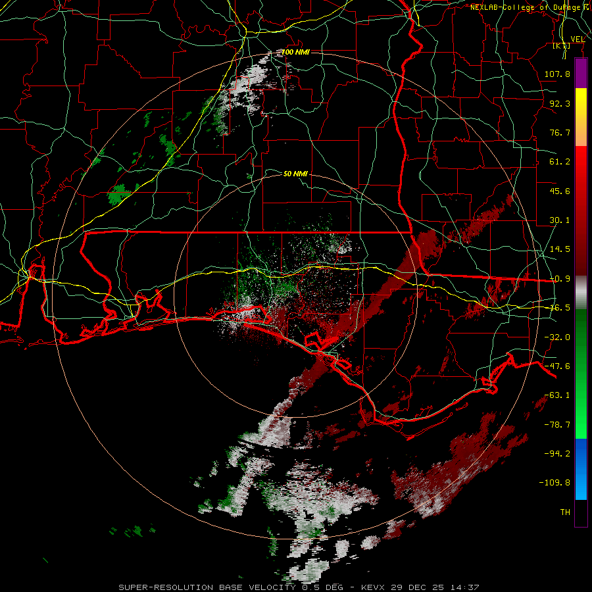Click the "VEL" legend heading
Image resolution: width=592 pixels, height=592 pixels.
point(578,39)
